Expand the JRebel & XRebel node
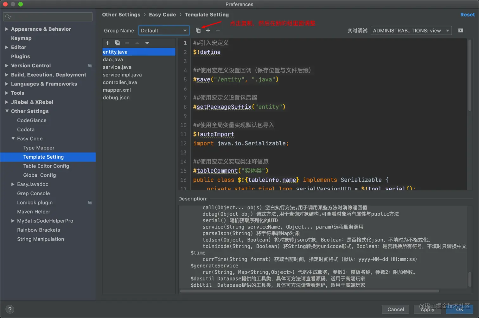The image size is (479, 318). pyautogui.click(x=7, y=102)
